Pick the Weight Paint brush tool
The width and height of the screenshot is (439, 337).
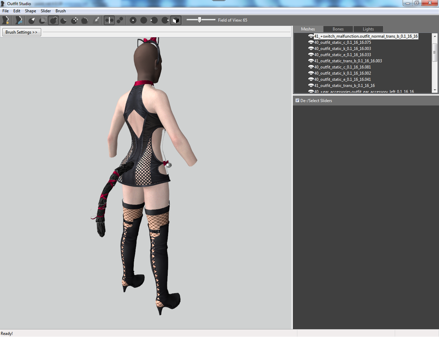pyautogui.click(x=96, y=20)
